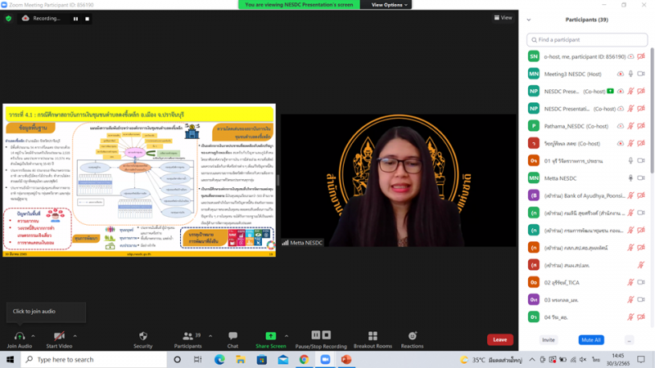Expand the caret beside Participants
The width and height of the screenshot is (655, 368).
click(210, 336)
